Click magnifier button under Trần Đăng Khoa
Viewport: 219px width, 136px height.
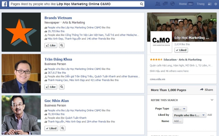[62, 87]
